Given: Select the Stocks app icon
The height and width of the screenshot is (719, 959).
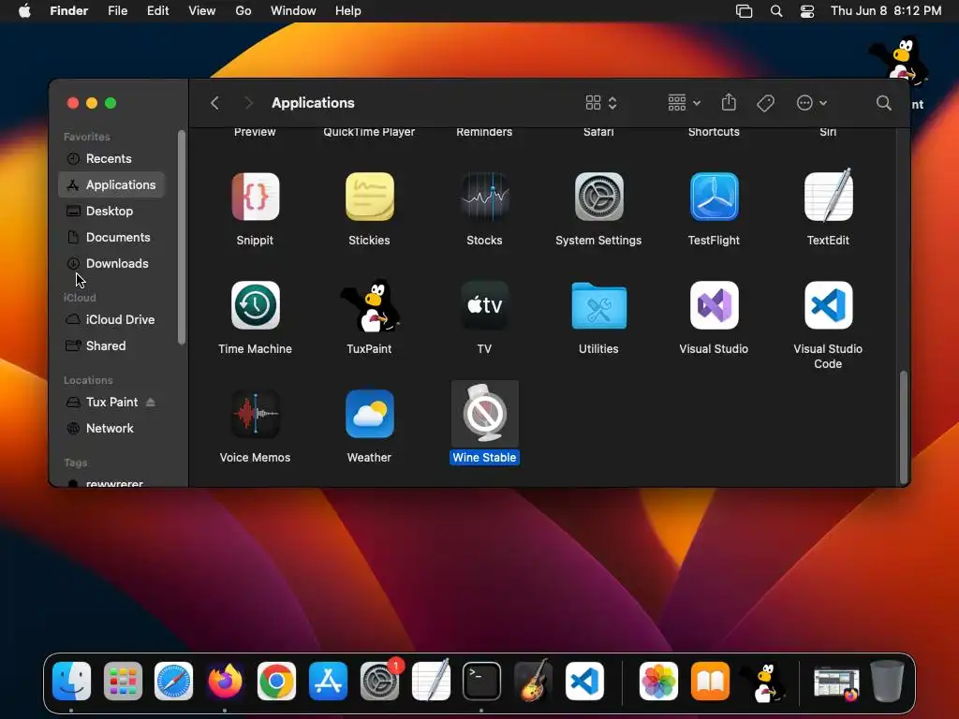Looking at the screenshot, I should point(484,197).
